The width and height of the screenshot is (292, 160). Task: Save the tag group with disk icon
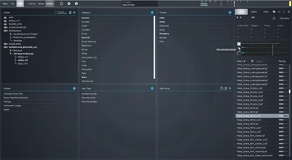[221, 88]
